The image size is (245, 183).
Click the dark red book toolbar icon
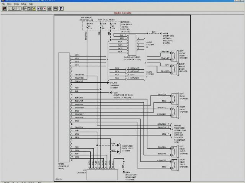[x=5, y=8]
